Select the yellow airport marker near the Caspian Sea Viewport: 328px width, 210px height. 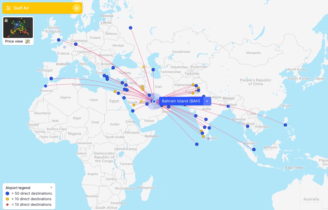pos(143,66)
